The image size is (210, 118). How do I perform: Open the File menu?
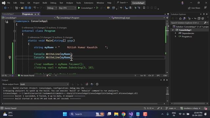pyautogui.click(x=9, y=3)
